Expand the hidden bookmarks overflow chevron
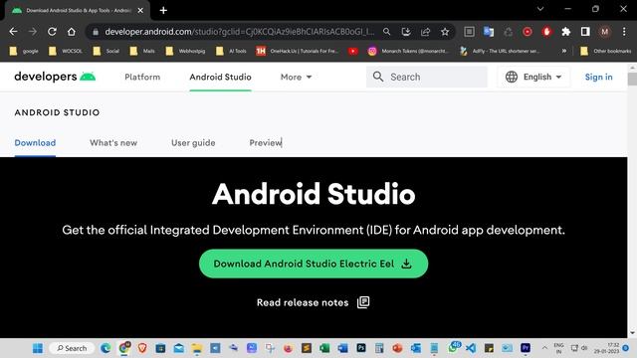 click(564, 51)
